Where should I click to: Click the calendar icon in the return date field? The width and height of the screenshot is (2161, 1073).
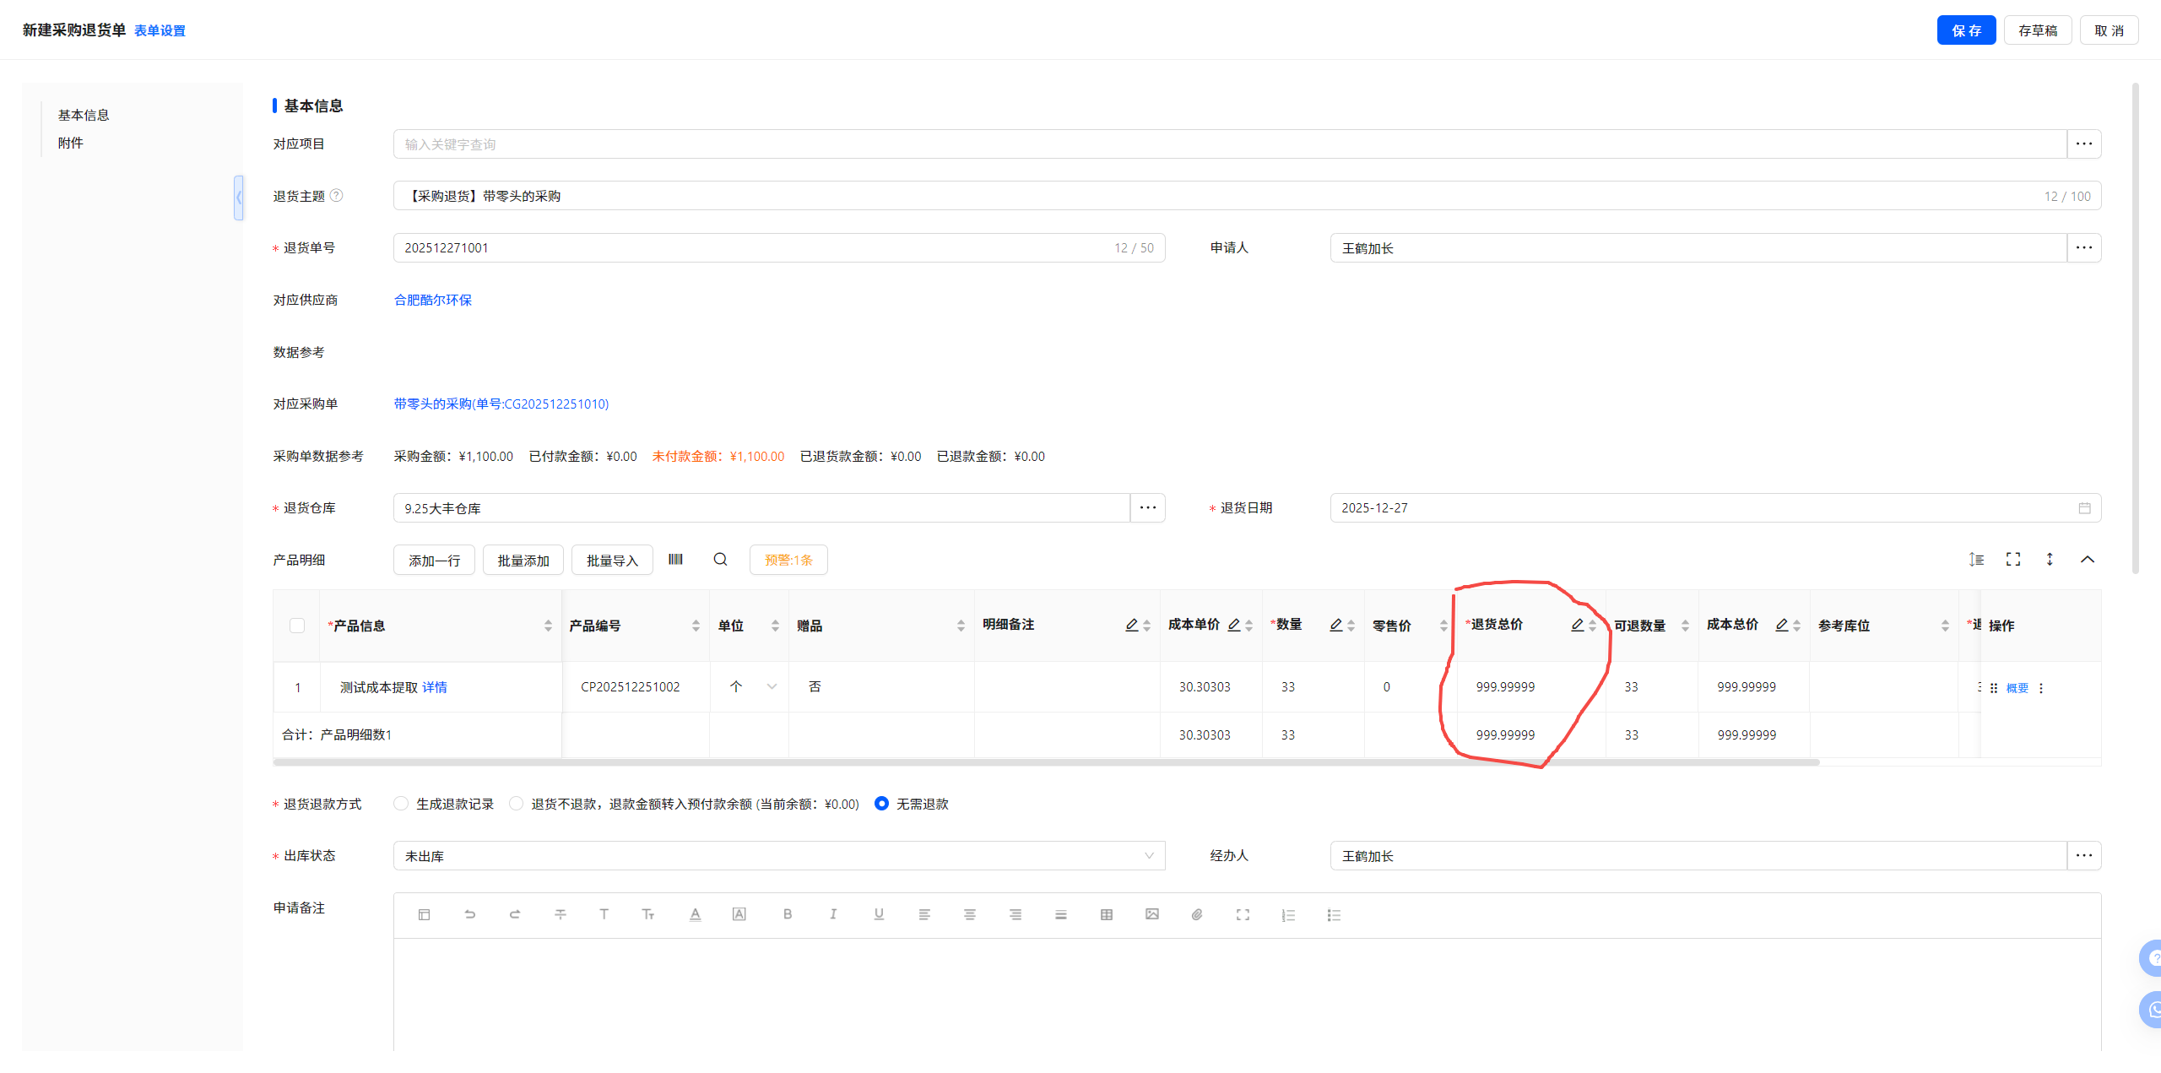[2084, 508]
